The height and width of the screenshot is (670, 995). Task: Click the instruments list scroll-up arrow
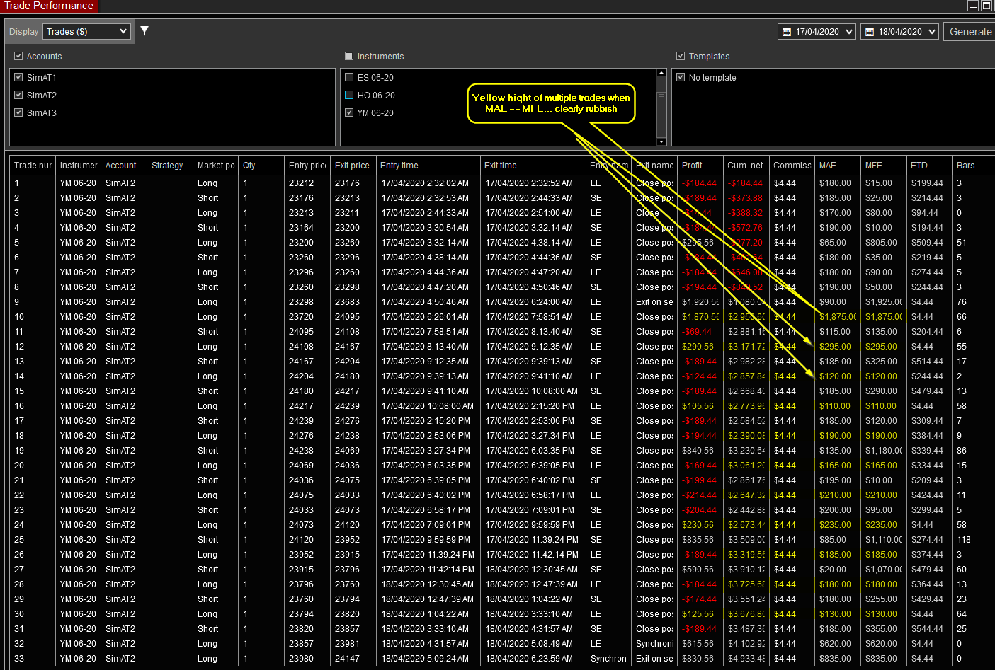[x=661, y=73]
